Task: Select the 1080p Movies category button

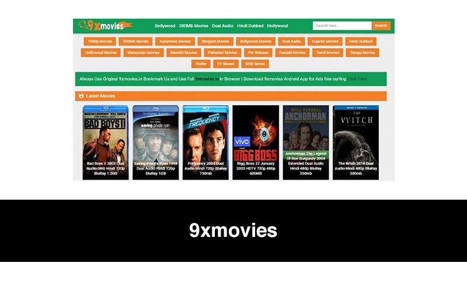Action: (x=100, y=41)
